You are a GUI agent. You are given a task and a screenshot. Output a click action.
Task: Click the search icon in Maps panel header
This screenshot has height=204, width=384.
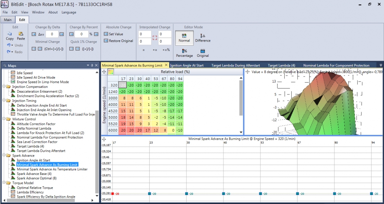tap(5, 66)
